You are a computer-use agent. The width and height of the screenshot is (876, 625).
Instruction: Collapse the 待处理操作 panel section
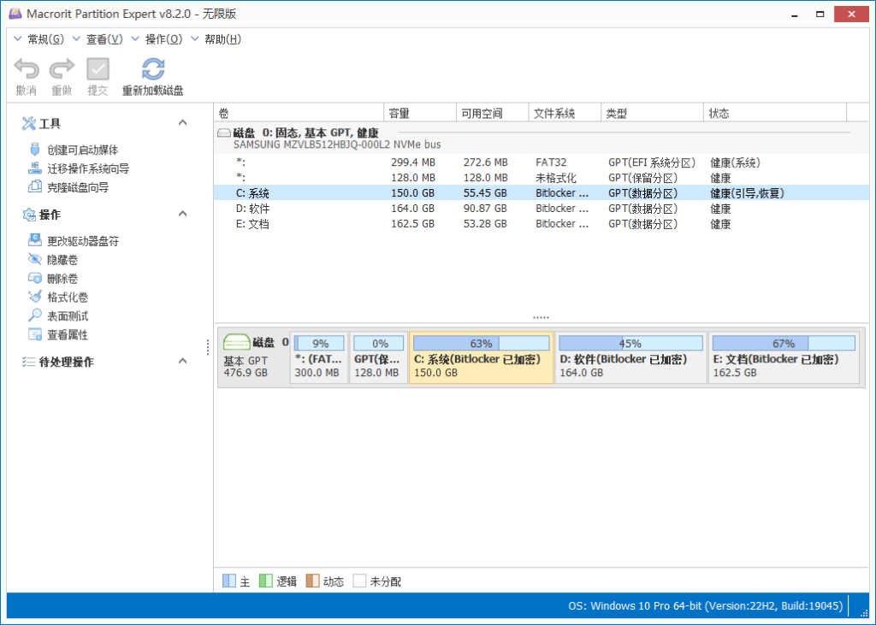click(x=183, y=361)
